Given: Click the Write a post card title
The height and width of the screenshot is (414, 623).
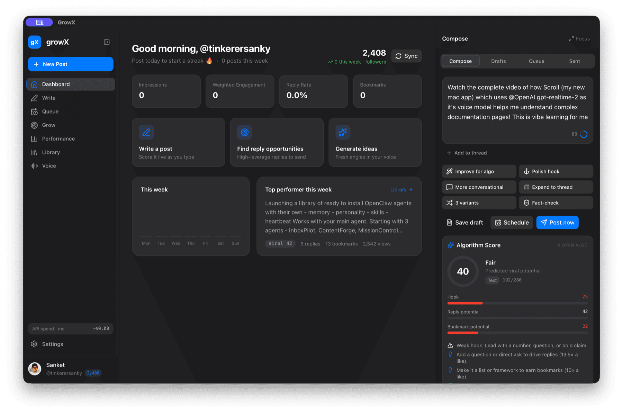Looking at the screenshot, I should point(156,149).
